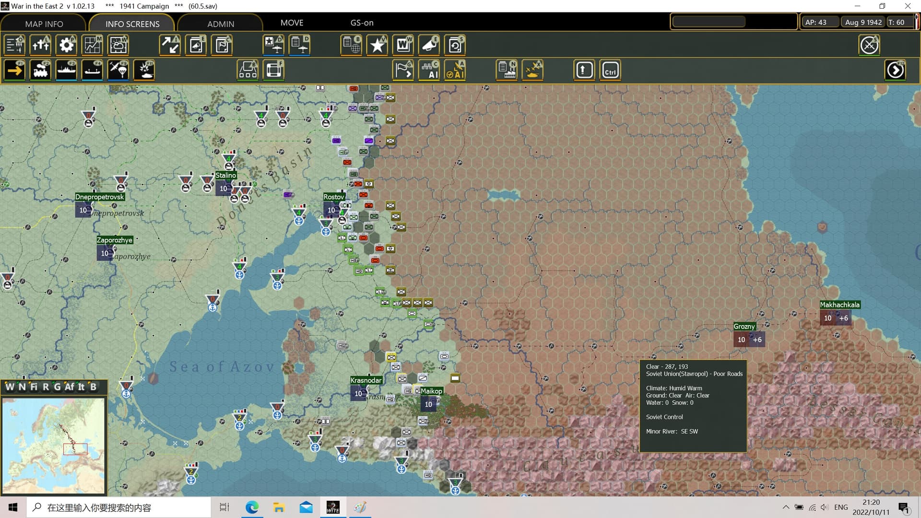Open the victory star icon

coord(378,45)
